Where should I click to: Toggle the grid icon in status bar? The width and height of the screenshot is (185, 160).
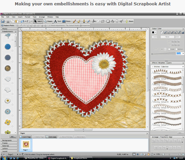tap(141, 154)
